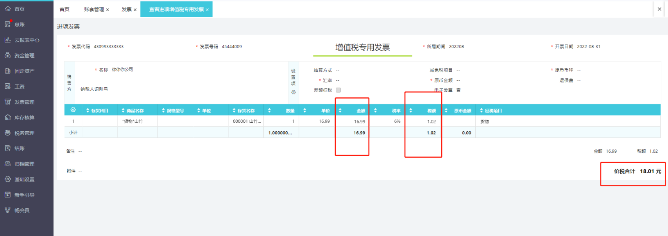Click the row number 1 cell

pyautogui.click(x=73, y=121)
